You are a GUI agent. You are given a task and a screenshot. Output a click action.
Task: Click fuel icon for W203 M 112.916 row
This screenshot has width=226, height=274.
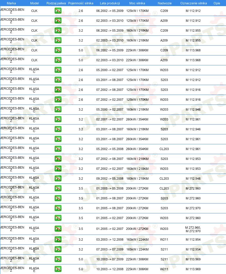(x=58, y=100)
